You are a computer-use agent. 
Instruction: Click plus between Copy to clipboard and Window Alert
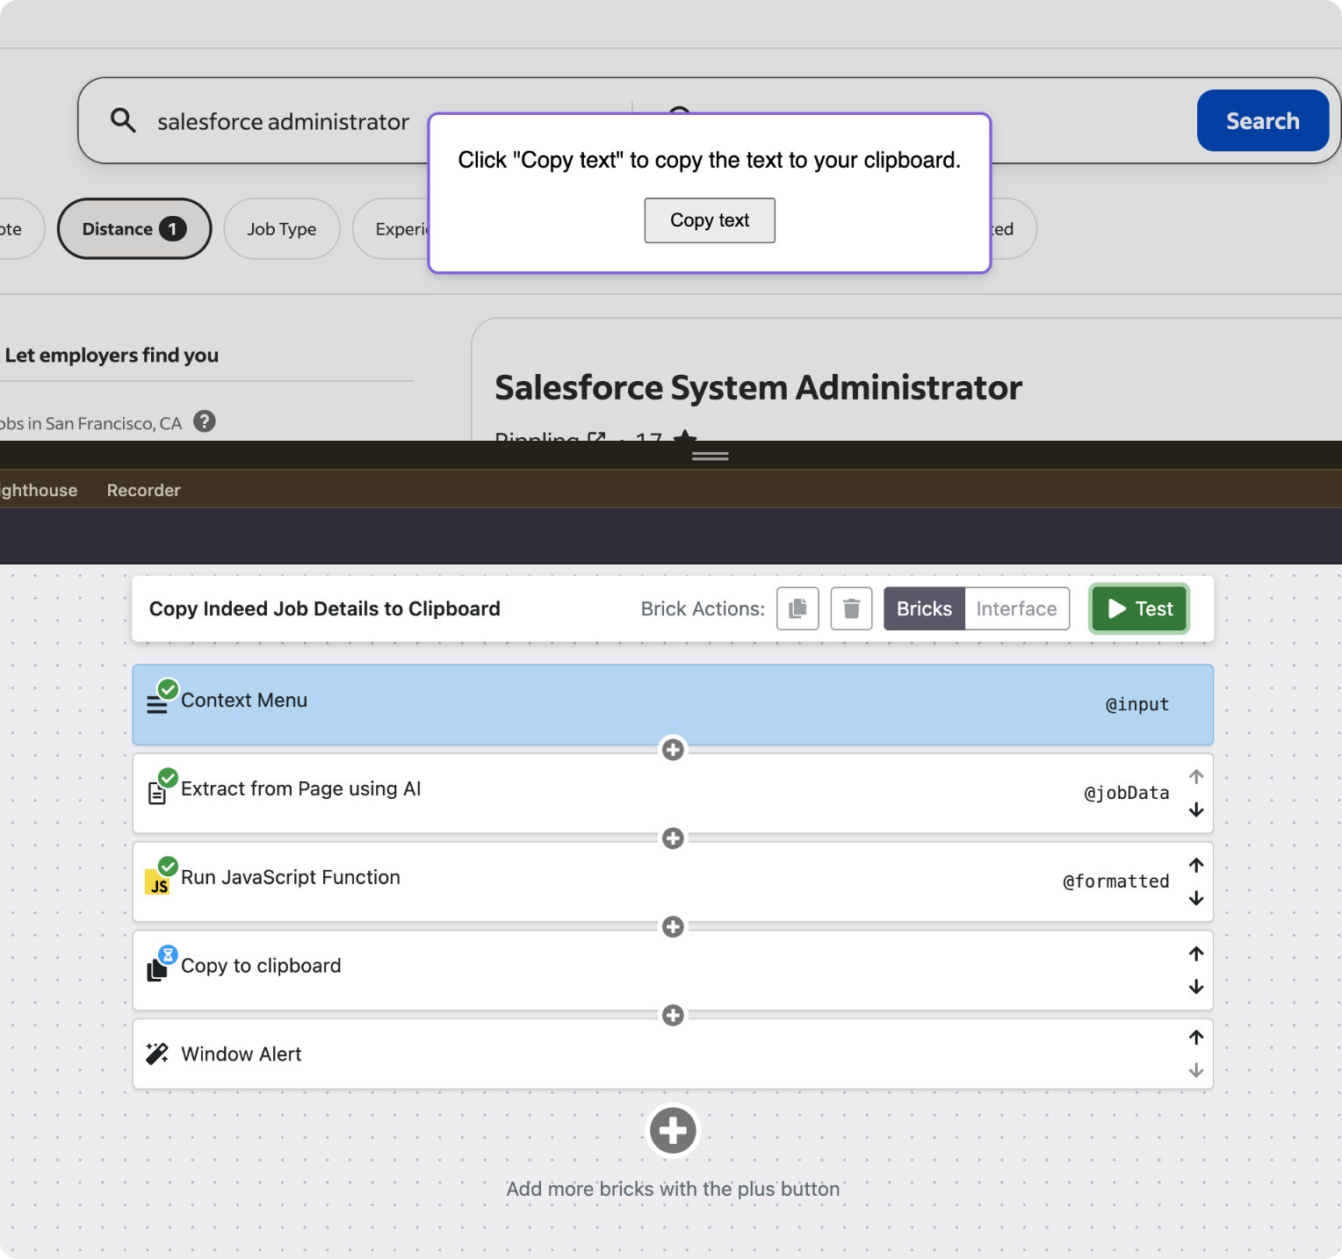click(x=673, y=1015)
